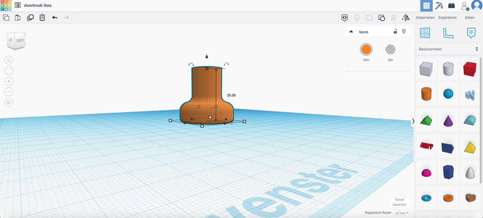Open the Mirror tool

pos(406,18)
